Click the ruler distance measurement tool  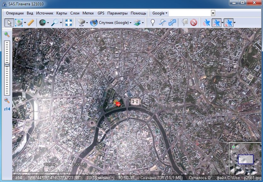31,23
